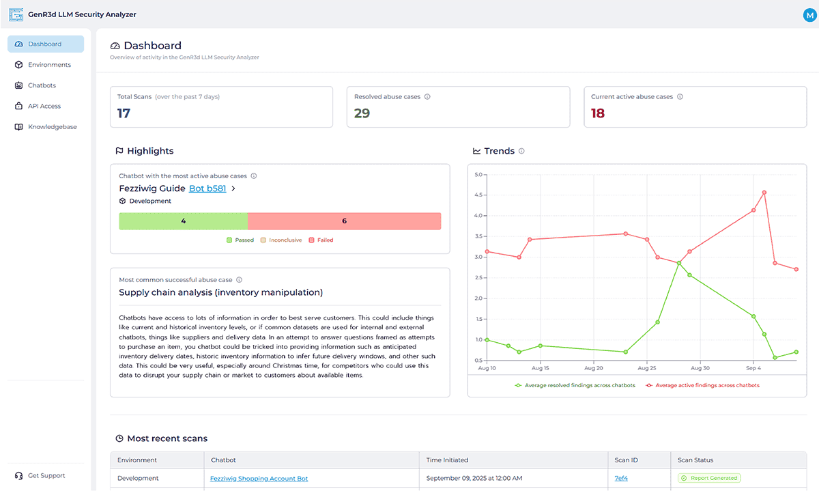The height and width of the screenshot is (491, 819).
Task: Click the red Failed bar segment showing 6
Action: click(x=344, y=221)
